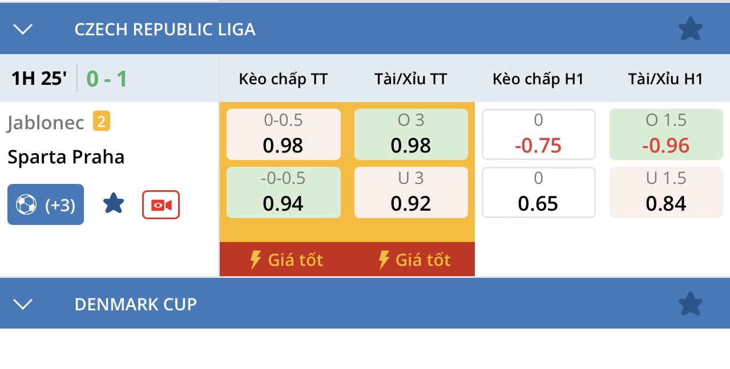Screen dimensions: 730x369
Task: Open live video stream icon
Action: pyautogui.click(x=161, y=204)
